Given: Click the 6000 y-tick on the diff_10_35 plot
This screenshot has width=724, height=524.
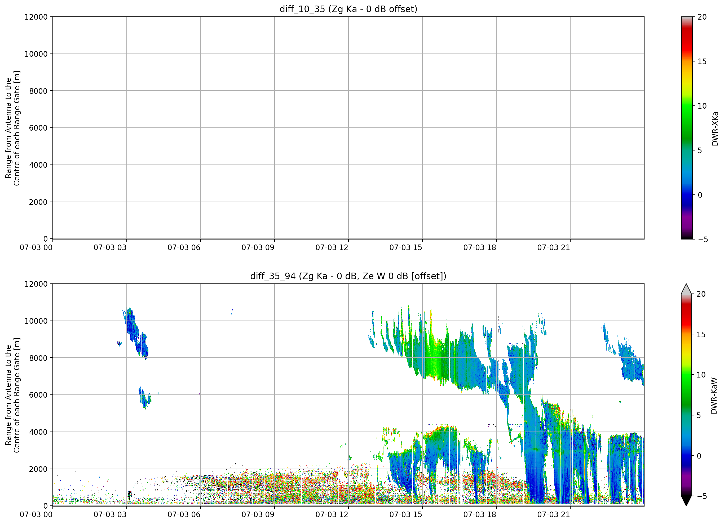Looking at the screenshot, I should 38,128.
